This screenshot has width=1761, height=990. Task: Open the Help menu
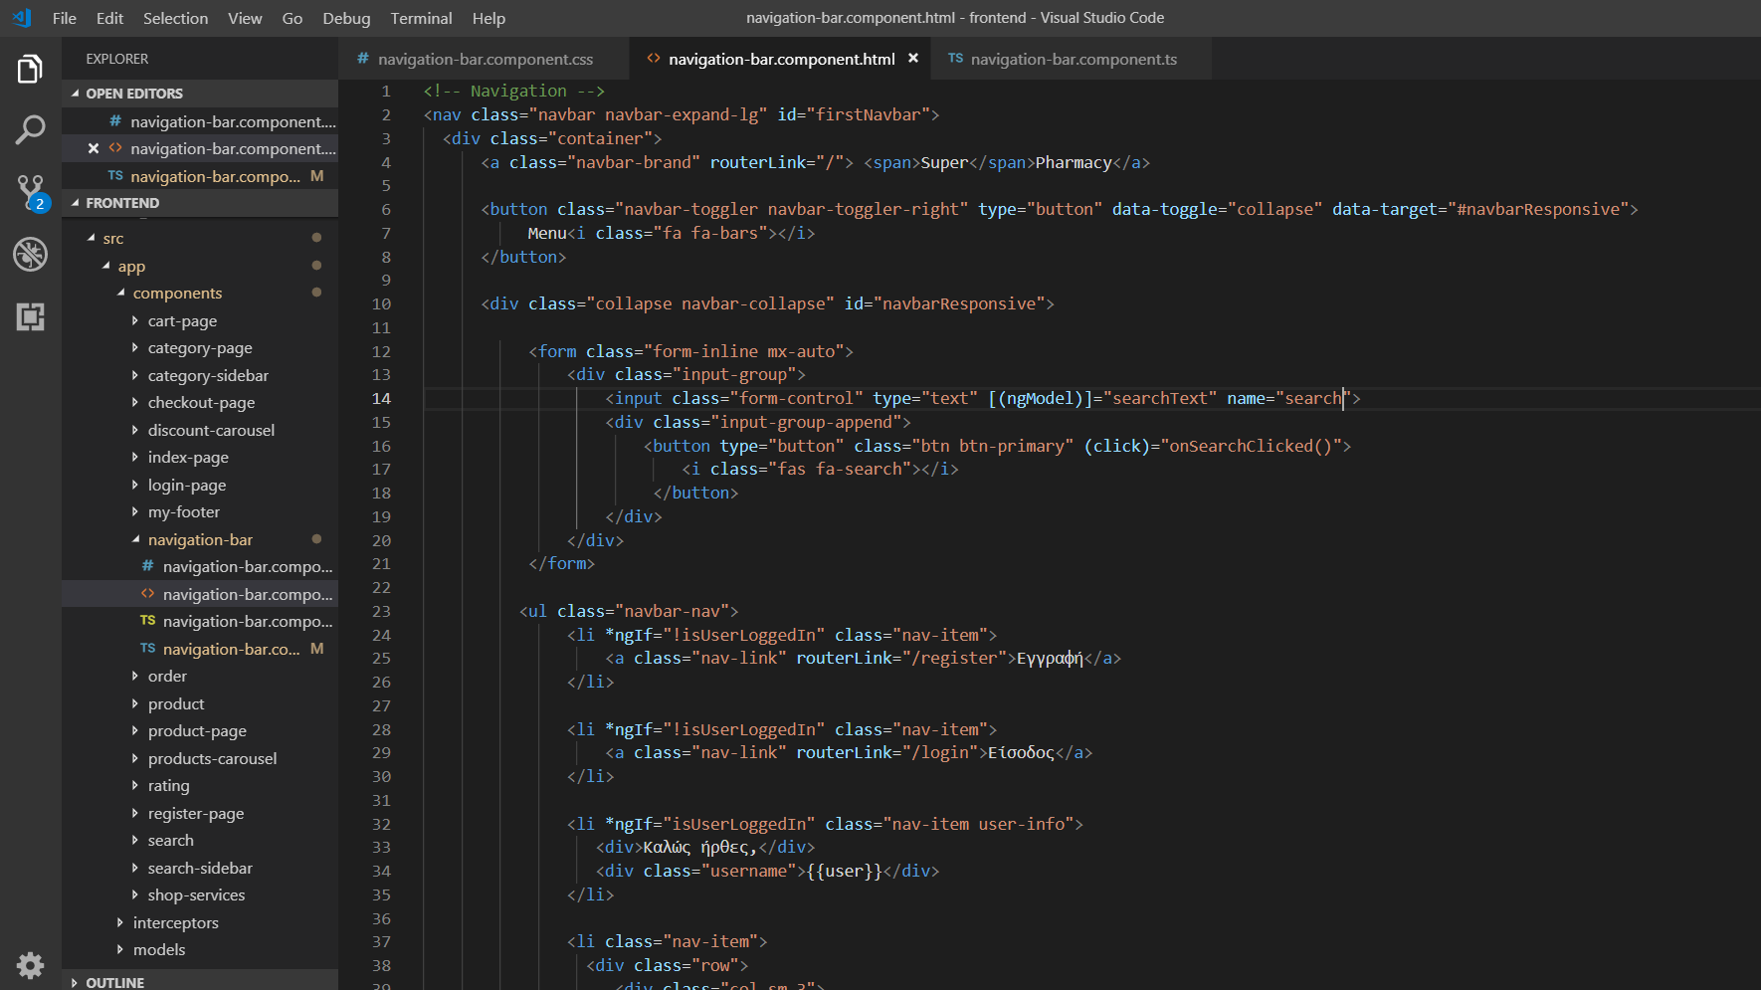pos(489,18)
